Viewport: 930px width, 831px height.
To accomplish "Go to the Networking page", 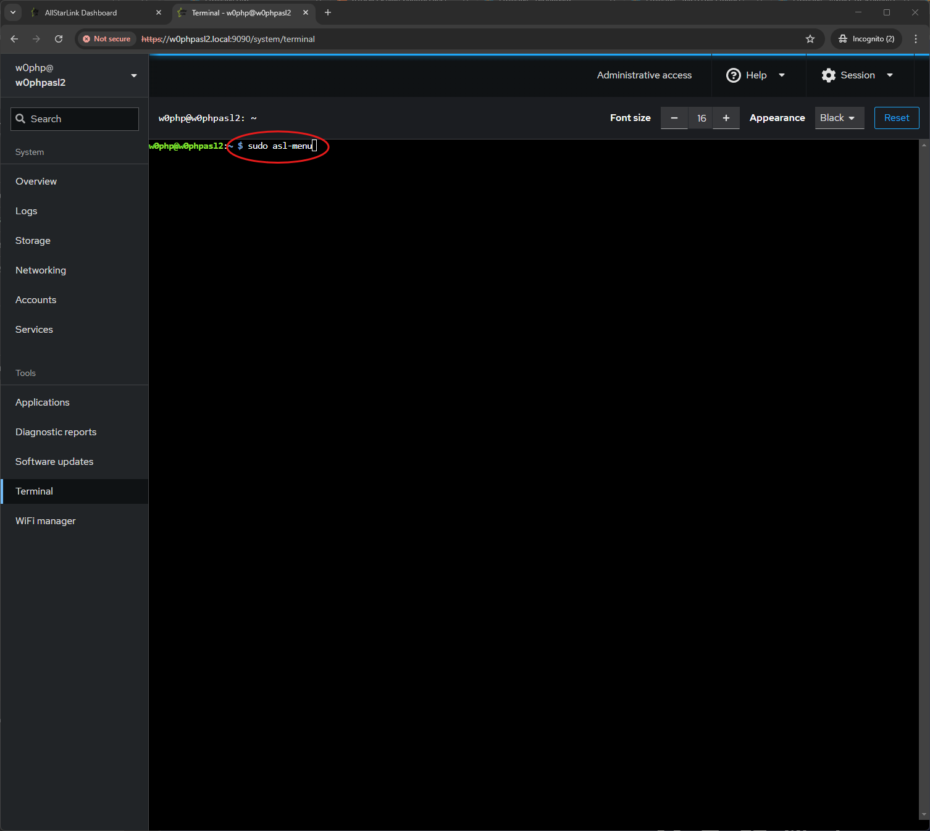I will (41, 270).
